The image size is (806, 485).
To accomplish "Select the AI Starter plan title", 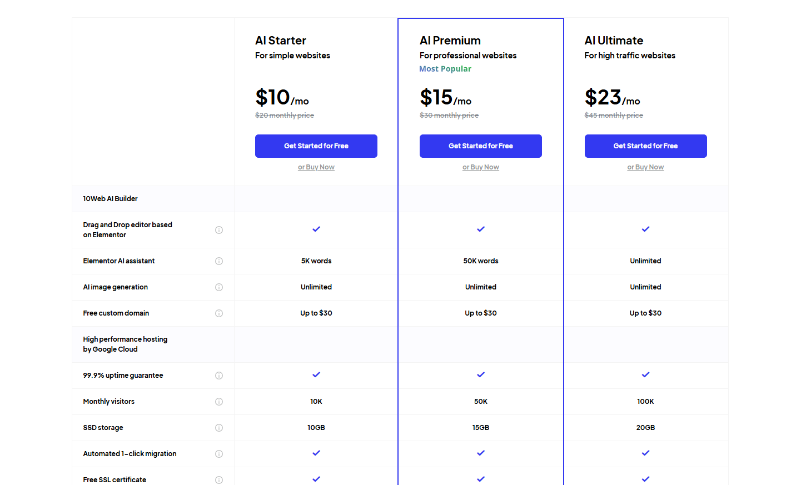I will click(281, 41).
